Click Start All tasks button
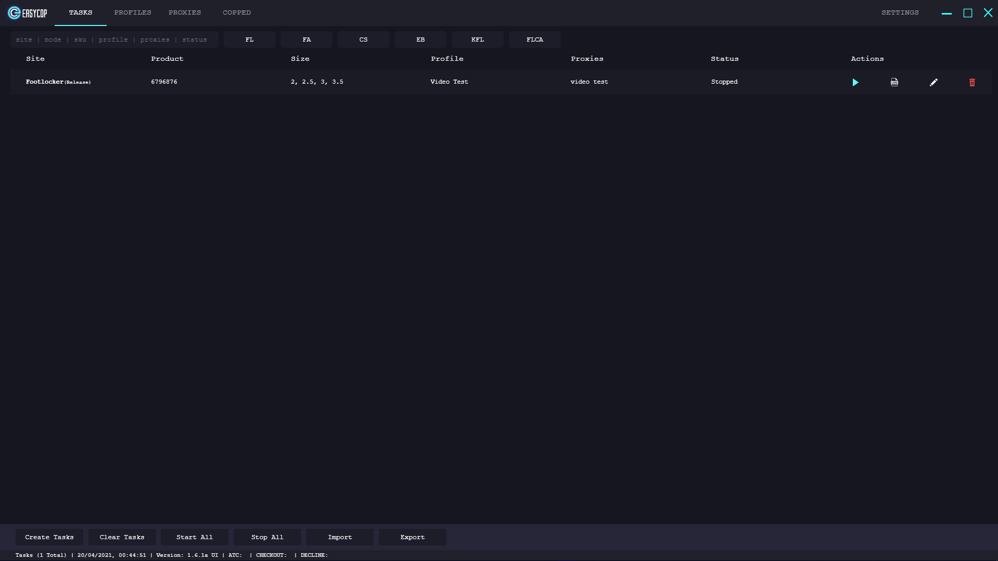 click(x=194, y=537)
